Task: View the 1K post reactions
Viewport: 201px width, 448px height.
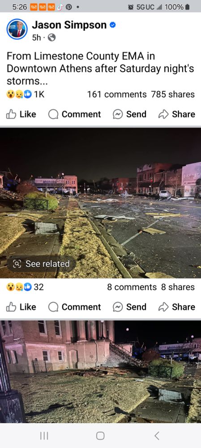Action: pos(26,94)
